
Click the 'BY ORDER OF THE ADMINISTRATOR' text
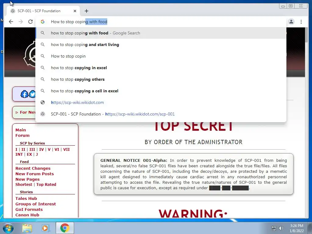click(x=193, y=142)
